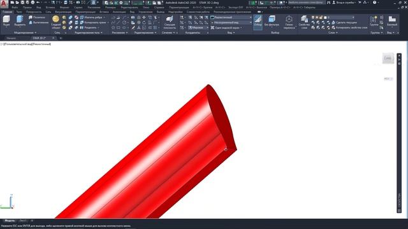
Task: Open the МСК dropdown below the ViewCube
Action: 388,79
